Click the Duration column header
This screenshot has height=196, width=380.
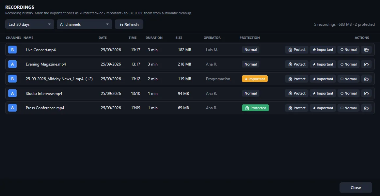pyautogui.click(x=154, y=38)
